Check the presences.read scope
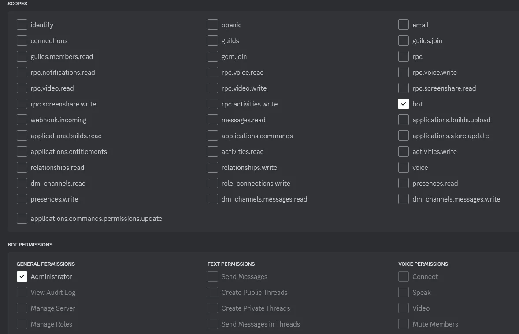519x334 pixels. pos(403,183)
